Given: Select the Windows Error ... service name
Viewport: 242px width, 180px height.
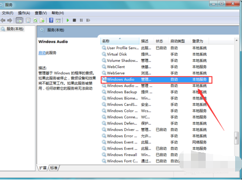Looking at the screenshot, I should click(122, 136).
